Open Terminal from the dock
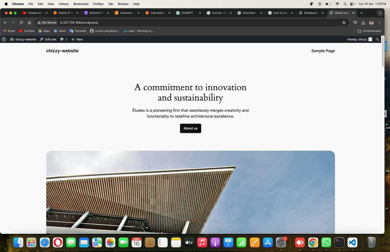This screenshot has width=390, height=252. pos(339,242)
